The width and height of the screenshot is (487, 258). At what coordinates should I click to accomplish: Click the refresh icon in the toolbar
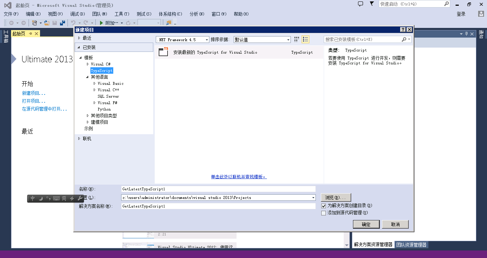(128, 23)
